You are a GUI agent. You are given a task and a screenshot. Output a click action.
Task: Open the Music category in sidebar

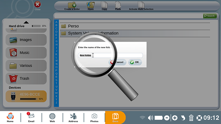coord(26,53)
